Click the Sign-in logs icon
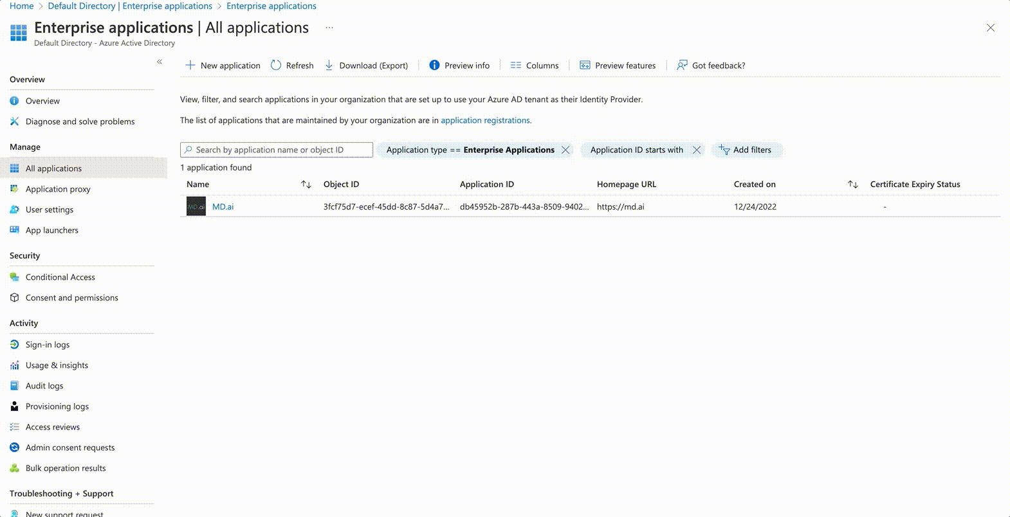The width and height of the screenshot is (1010, 517). click(14, 345)
